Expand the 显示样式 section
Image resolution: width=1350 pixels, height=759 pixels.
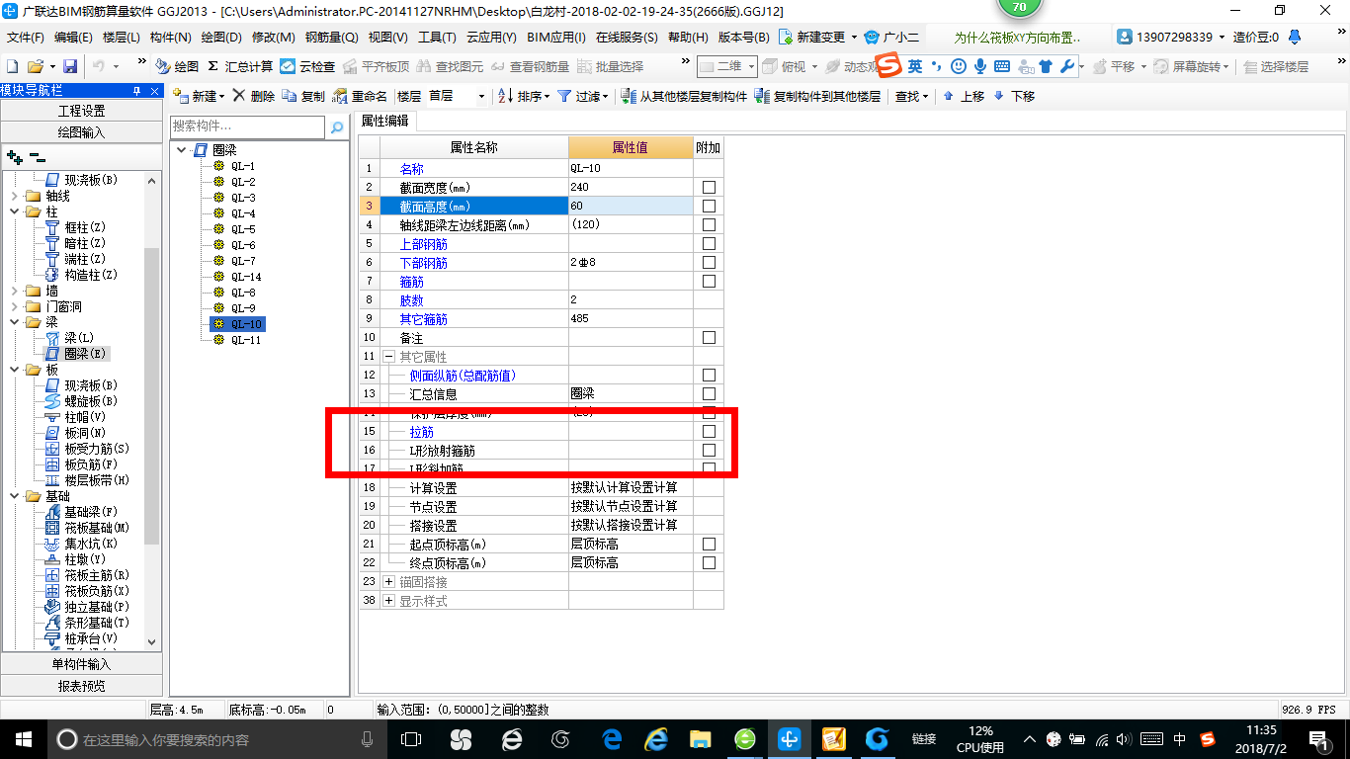coord(389,601)
